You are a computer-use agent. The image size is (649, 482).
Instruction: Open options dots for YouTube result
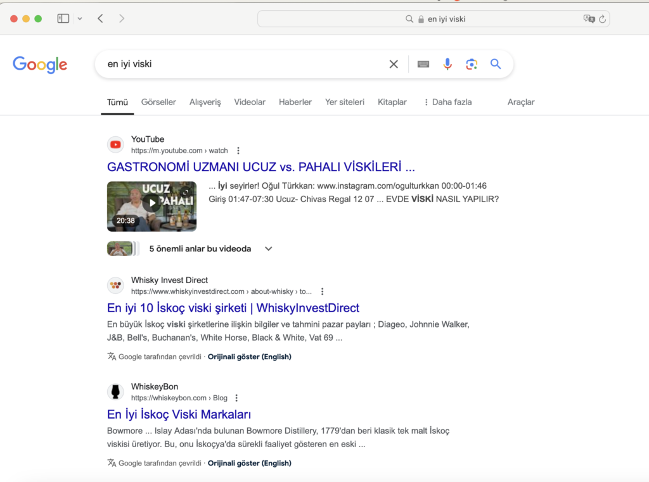point(238,151)
